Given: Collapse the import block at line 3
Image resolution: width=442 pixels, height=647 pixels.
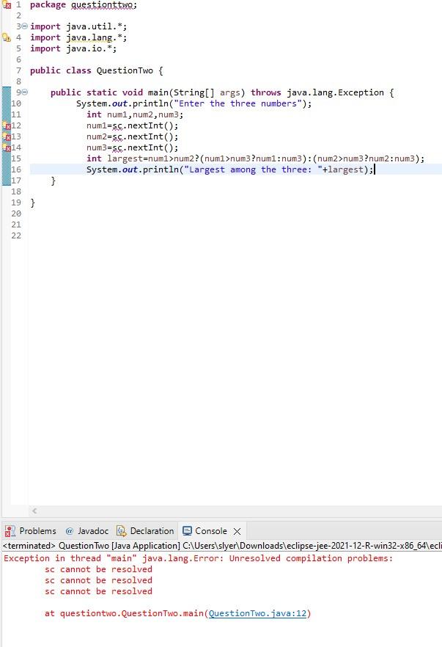Looking at the screenshot, I should point(24,26).
